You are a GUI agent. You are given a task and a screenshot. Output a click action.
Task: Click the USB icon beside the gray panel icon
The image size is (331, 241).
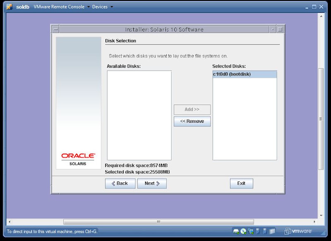click(x=265, y=231)
